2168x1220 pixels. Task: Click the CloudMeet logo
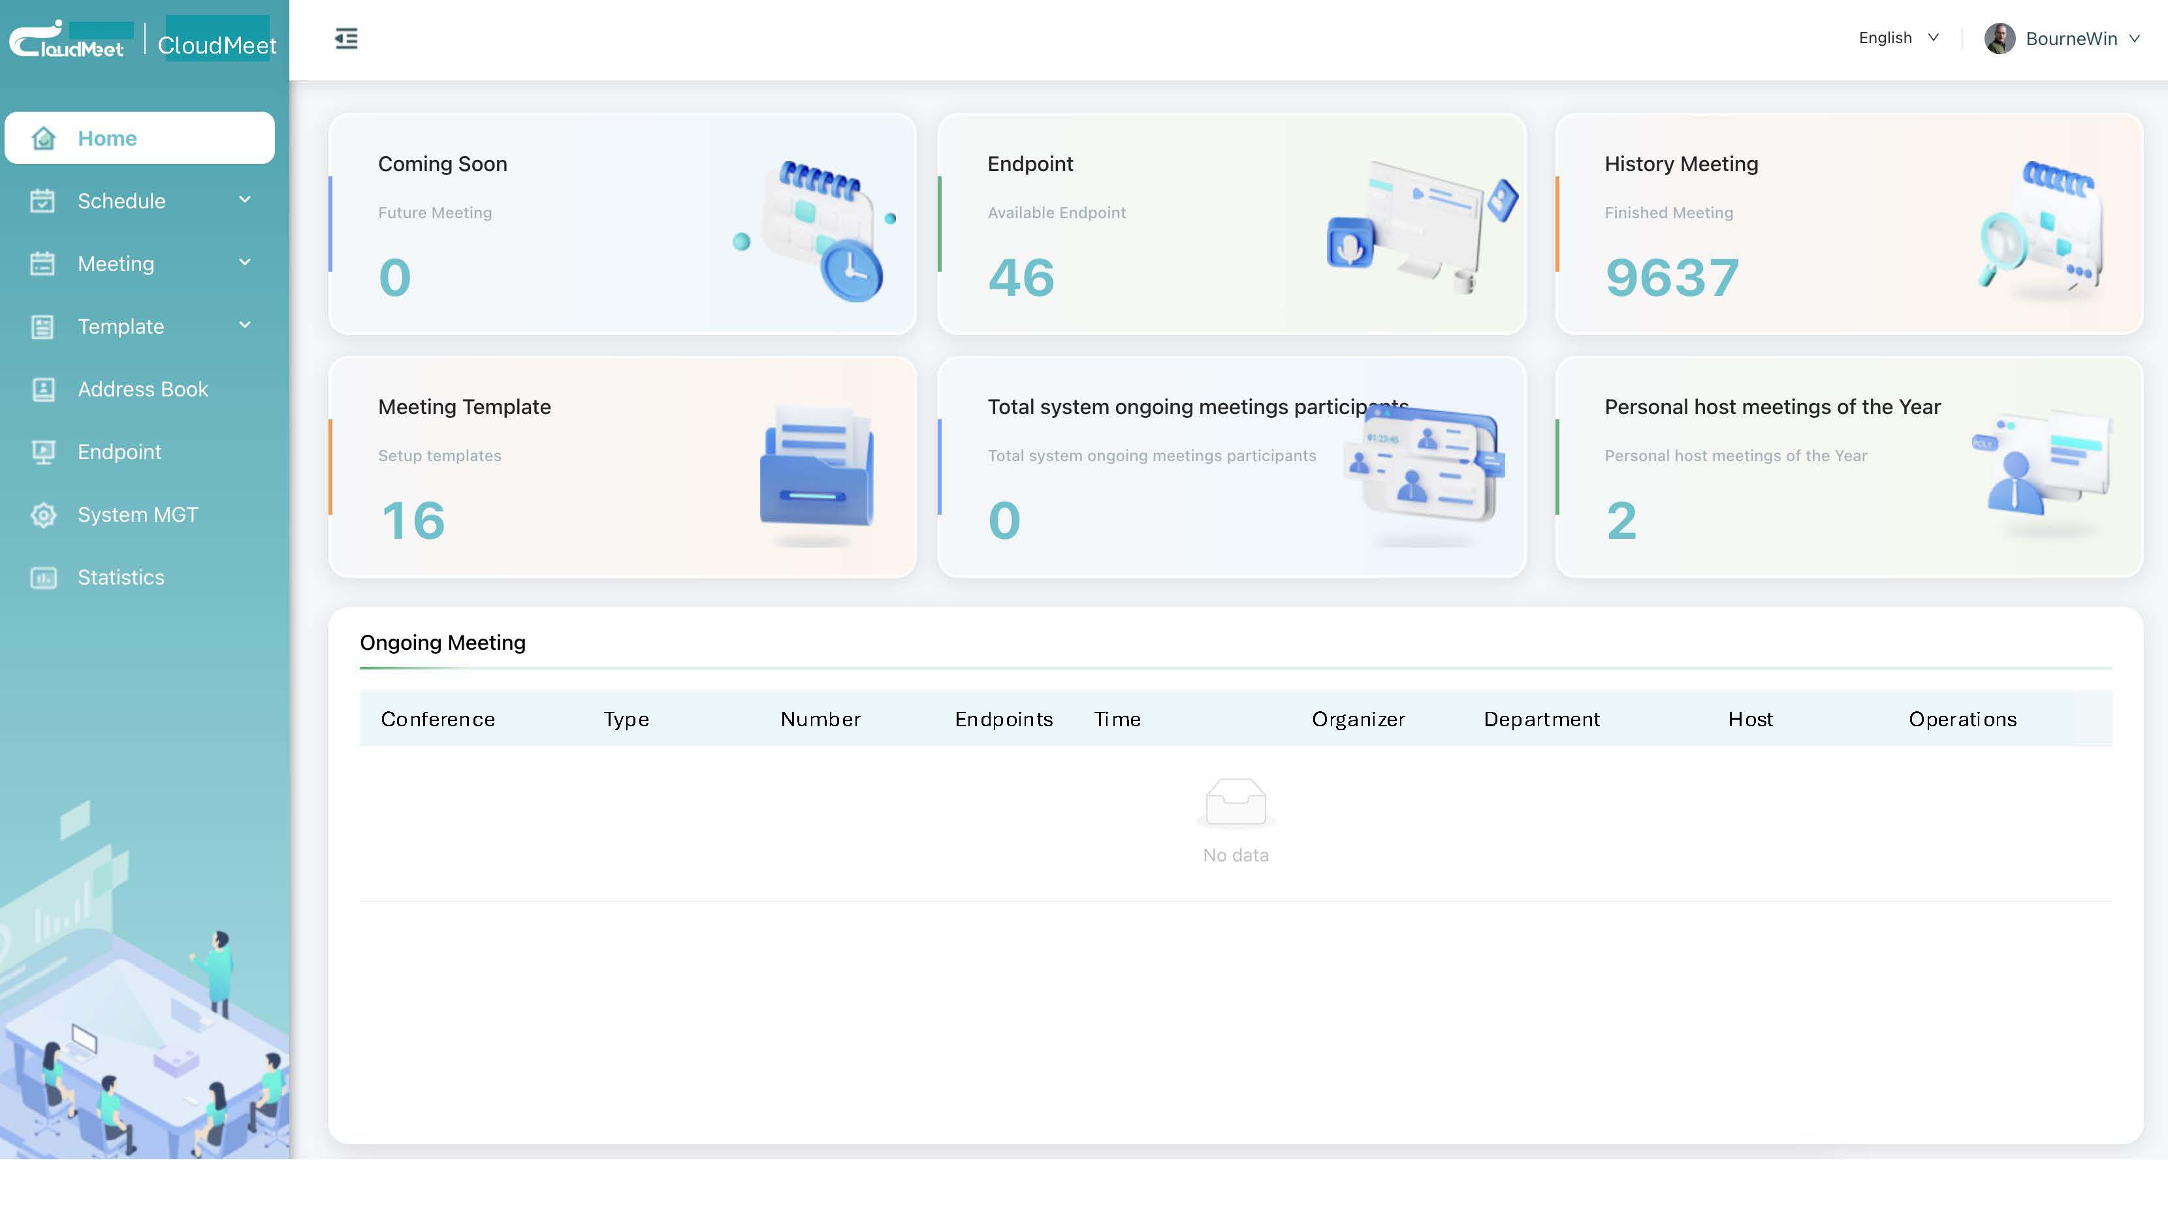[67, 40]
